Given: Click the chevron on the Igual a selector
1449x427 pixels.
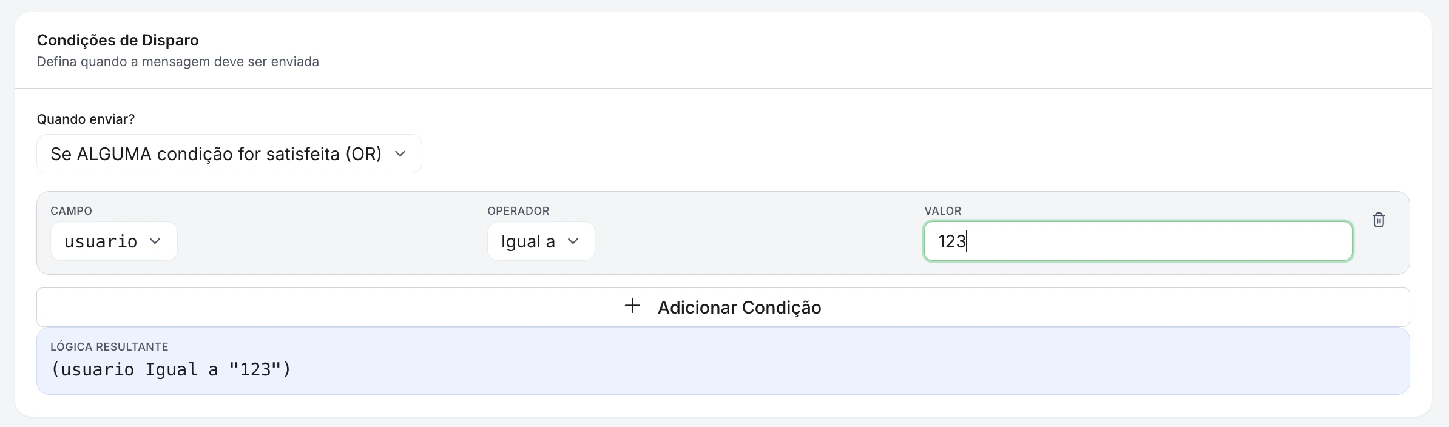Looking at the screenshot, I should (574, 241).
